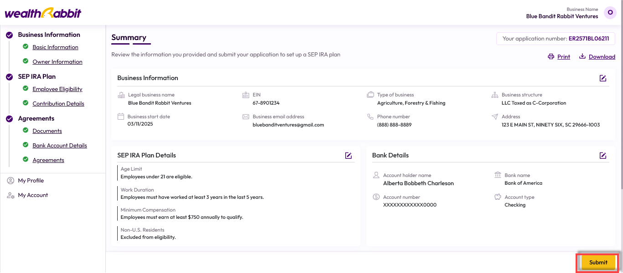Select Business Information section heading
The image size is (623, 273).
click(x=49, y=35)
